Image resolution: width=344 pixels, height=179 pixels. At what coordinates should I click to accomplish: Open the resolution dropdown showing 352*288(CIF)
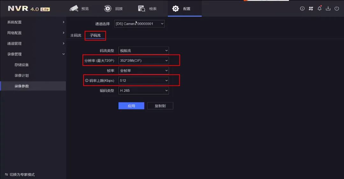[143, 61]
